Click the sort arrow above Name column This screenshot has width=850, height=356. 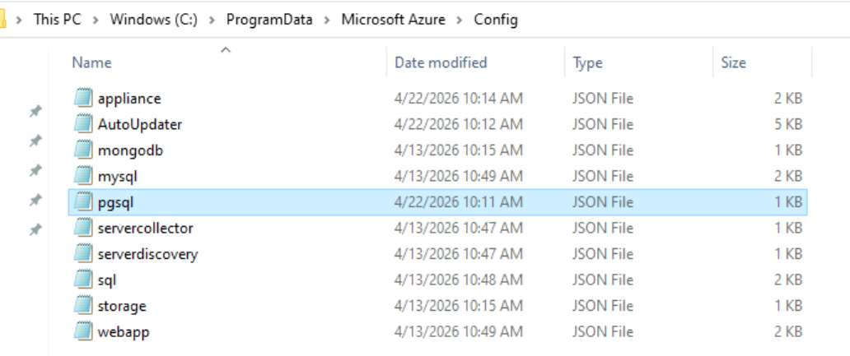(x=226, y=50)
